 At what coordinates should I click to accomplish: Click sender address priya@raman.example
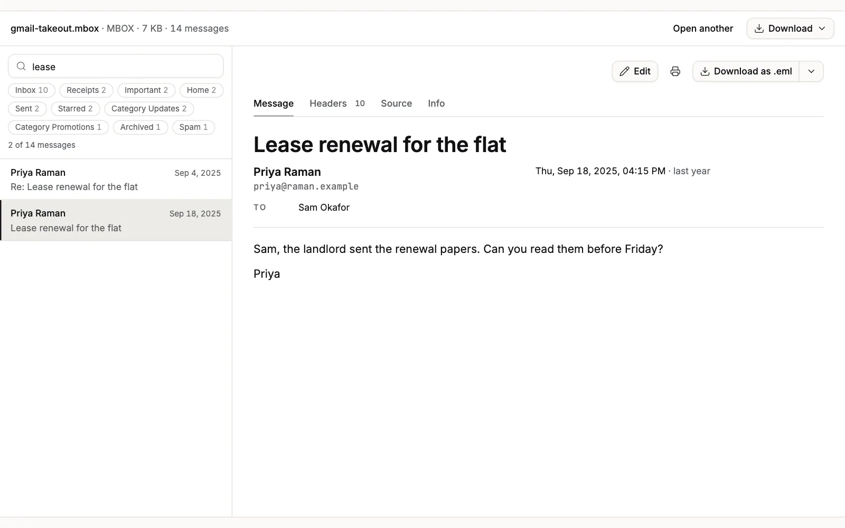(x=306, y=186)
